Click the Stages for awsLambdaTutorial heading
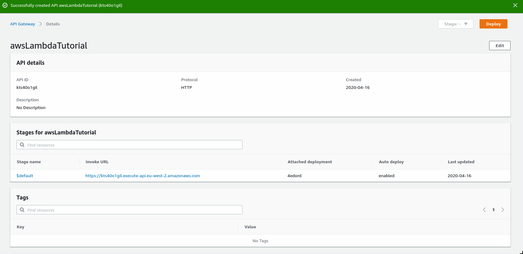This screenshot has width=523, height=254. coord(56,132)
